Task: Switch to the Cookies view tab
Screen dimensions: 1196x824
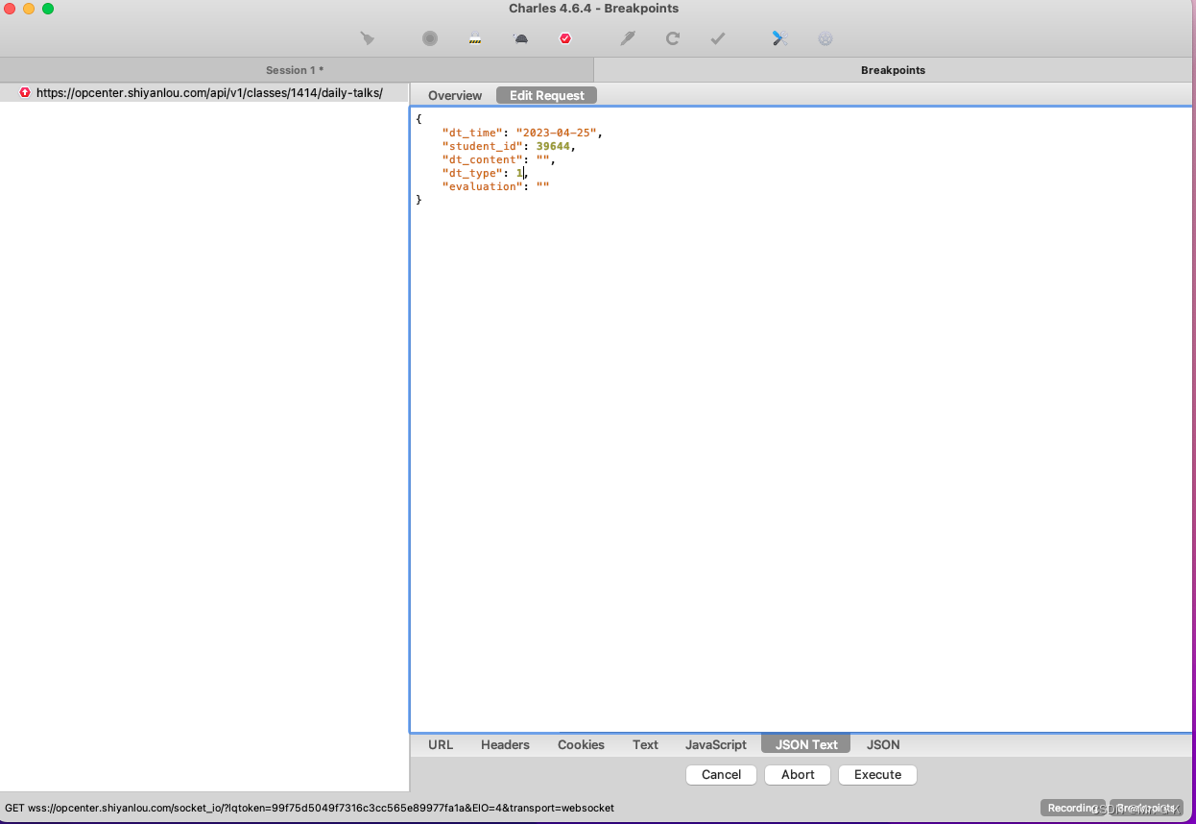Action: [581, 744]
